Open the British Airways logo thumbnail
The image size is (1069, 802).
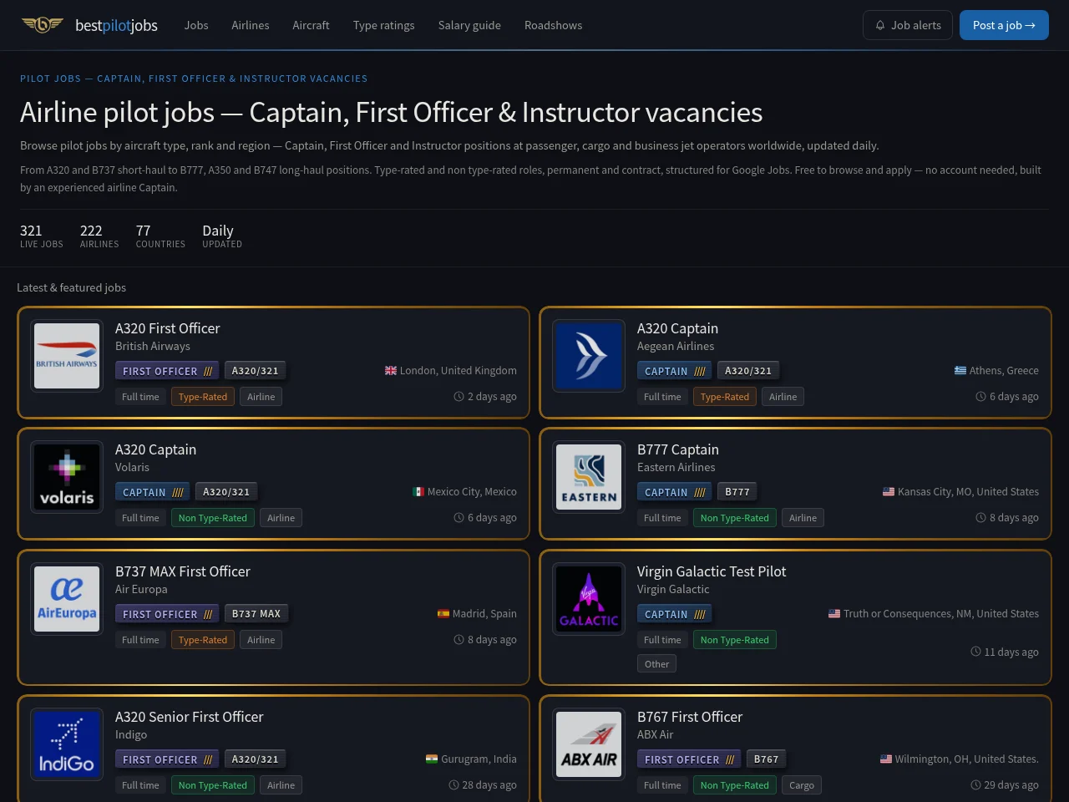[67, 356]
